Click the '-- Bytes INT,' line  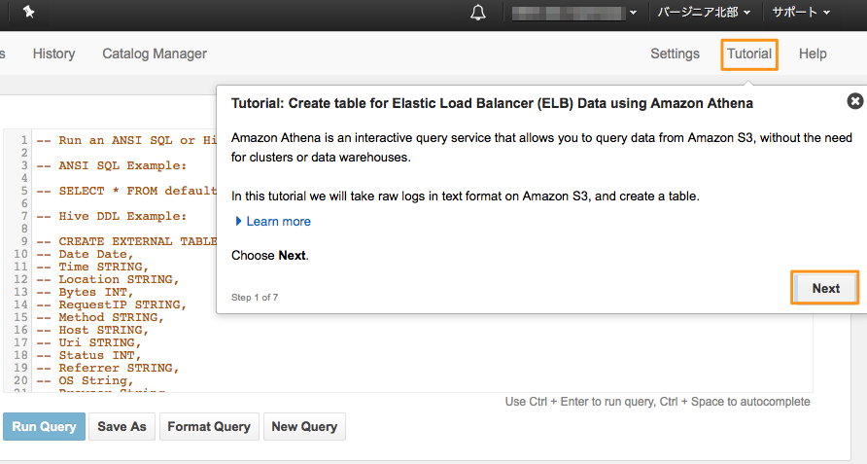(86, 292)
